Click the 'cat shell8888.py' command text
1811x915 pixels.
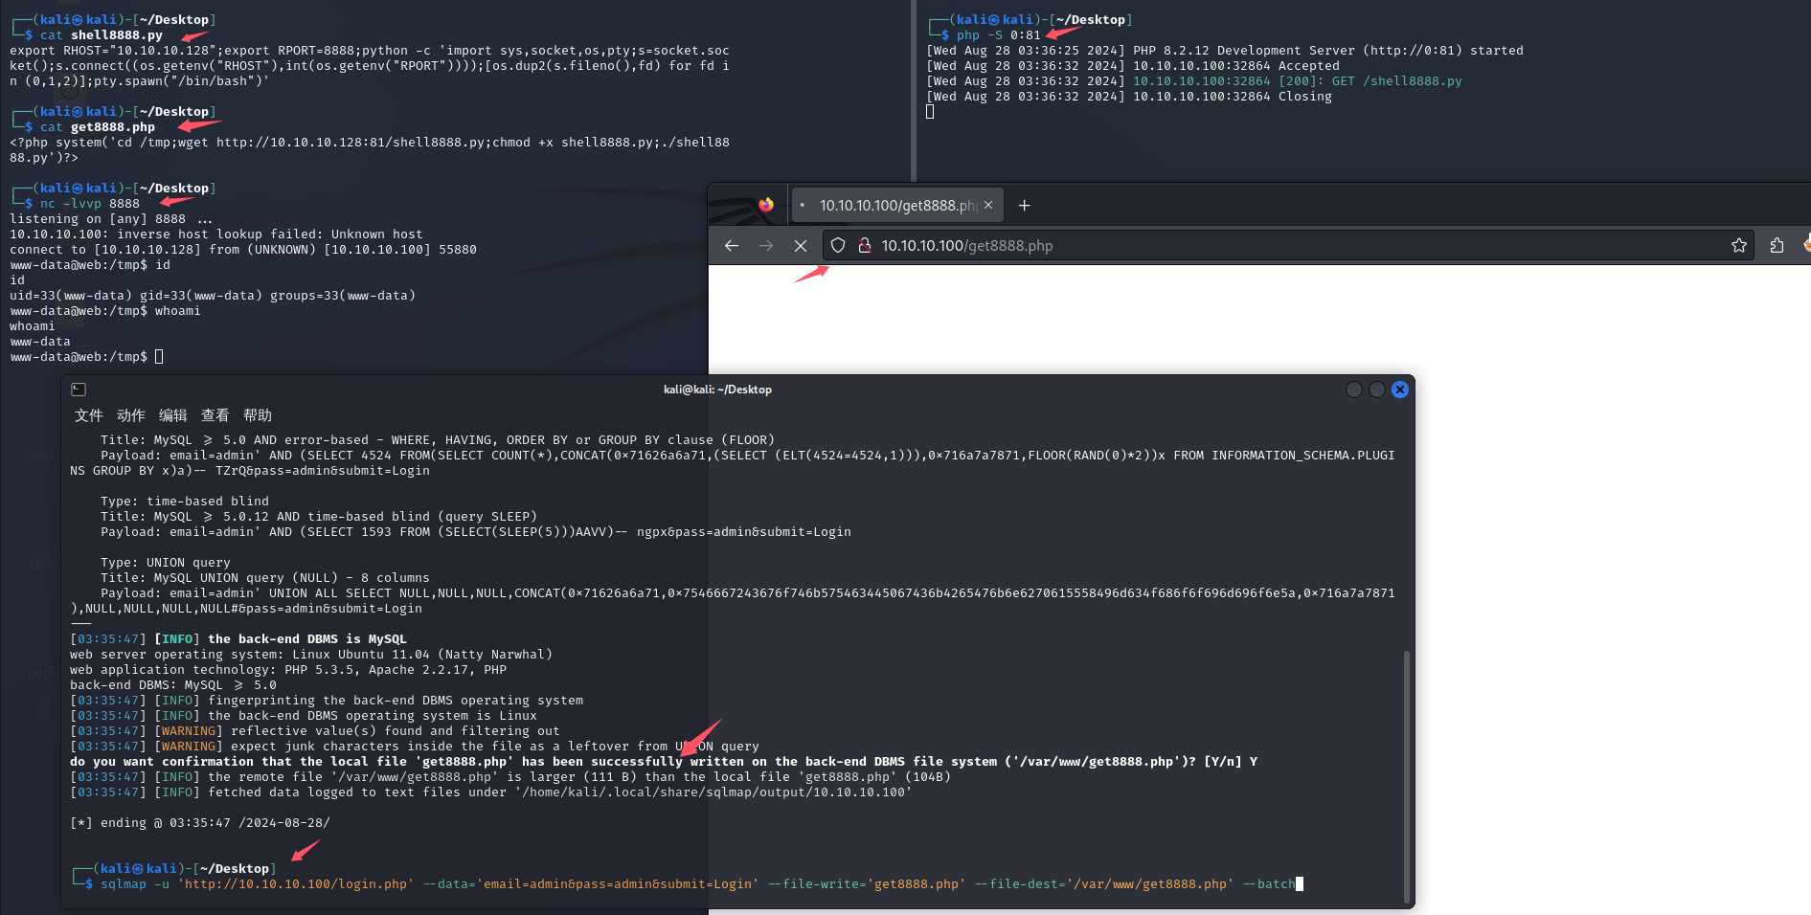coord(102,35)
